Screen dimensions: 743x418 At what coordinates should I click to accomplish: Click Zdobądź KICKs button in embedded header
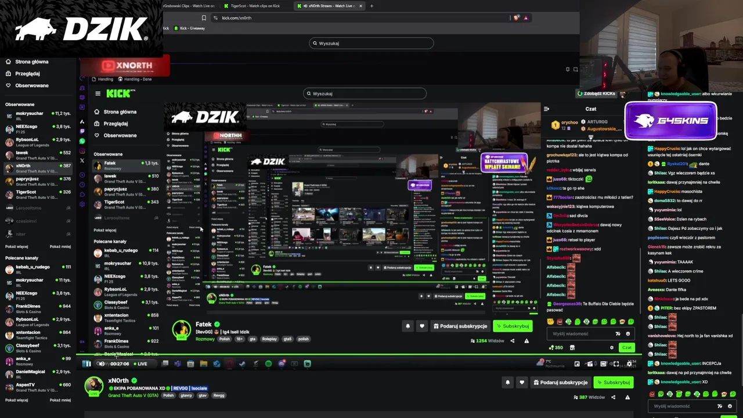coord(596,93)
